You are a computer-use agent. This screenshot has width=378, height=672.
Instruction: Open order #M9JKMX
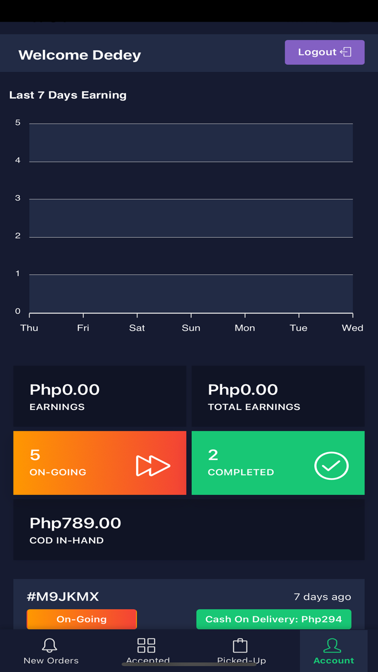pos(63,597)
